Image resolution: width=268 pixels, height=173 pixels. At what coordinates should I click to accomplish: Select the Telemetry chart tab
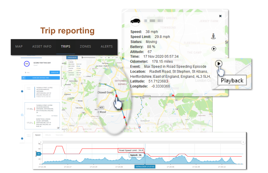(59, 135)
